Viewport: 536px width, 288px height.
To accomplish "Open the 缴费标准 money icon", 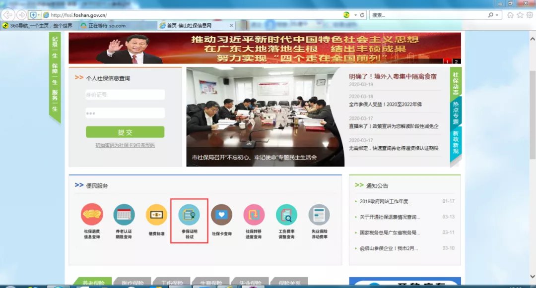I will tap(156, 215).
